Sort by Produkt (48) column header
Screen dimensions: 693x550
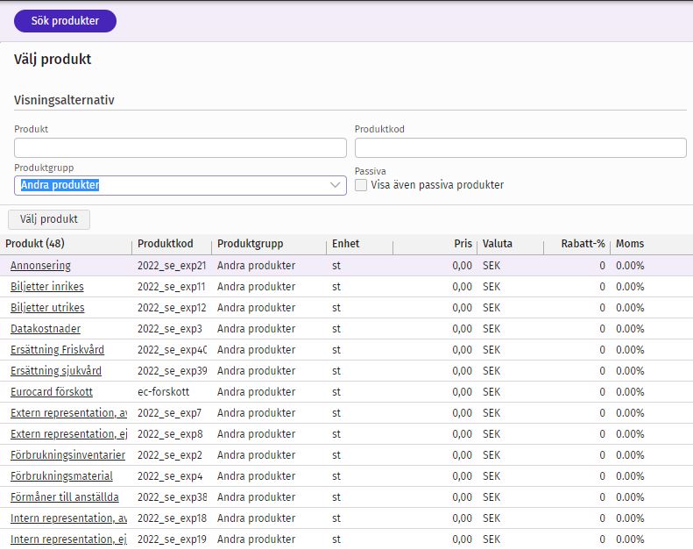tap(35, 244)
